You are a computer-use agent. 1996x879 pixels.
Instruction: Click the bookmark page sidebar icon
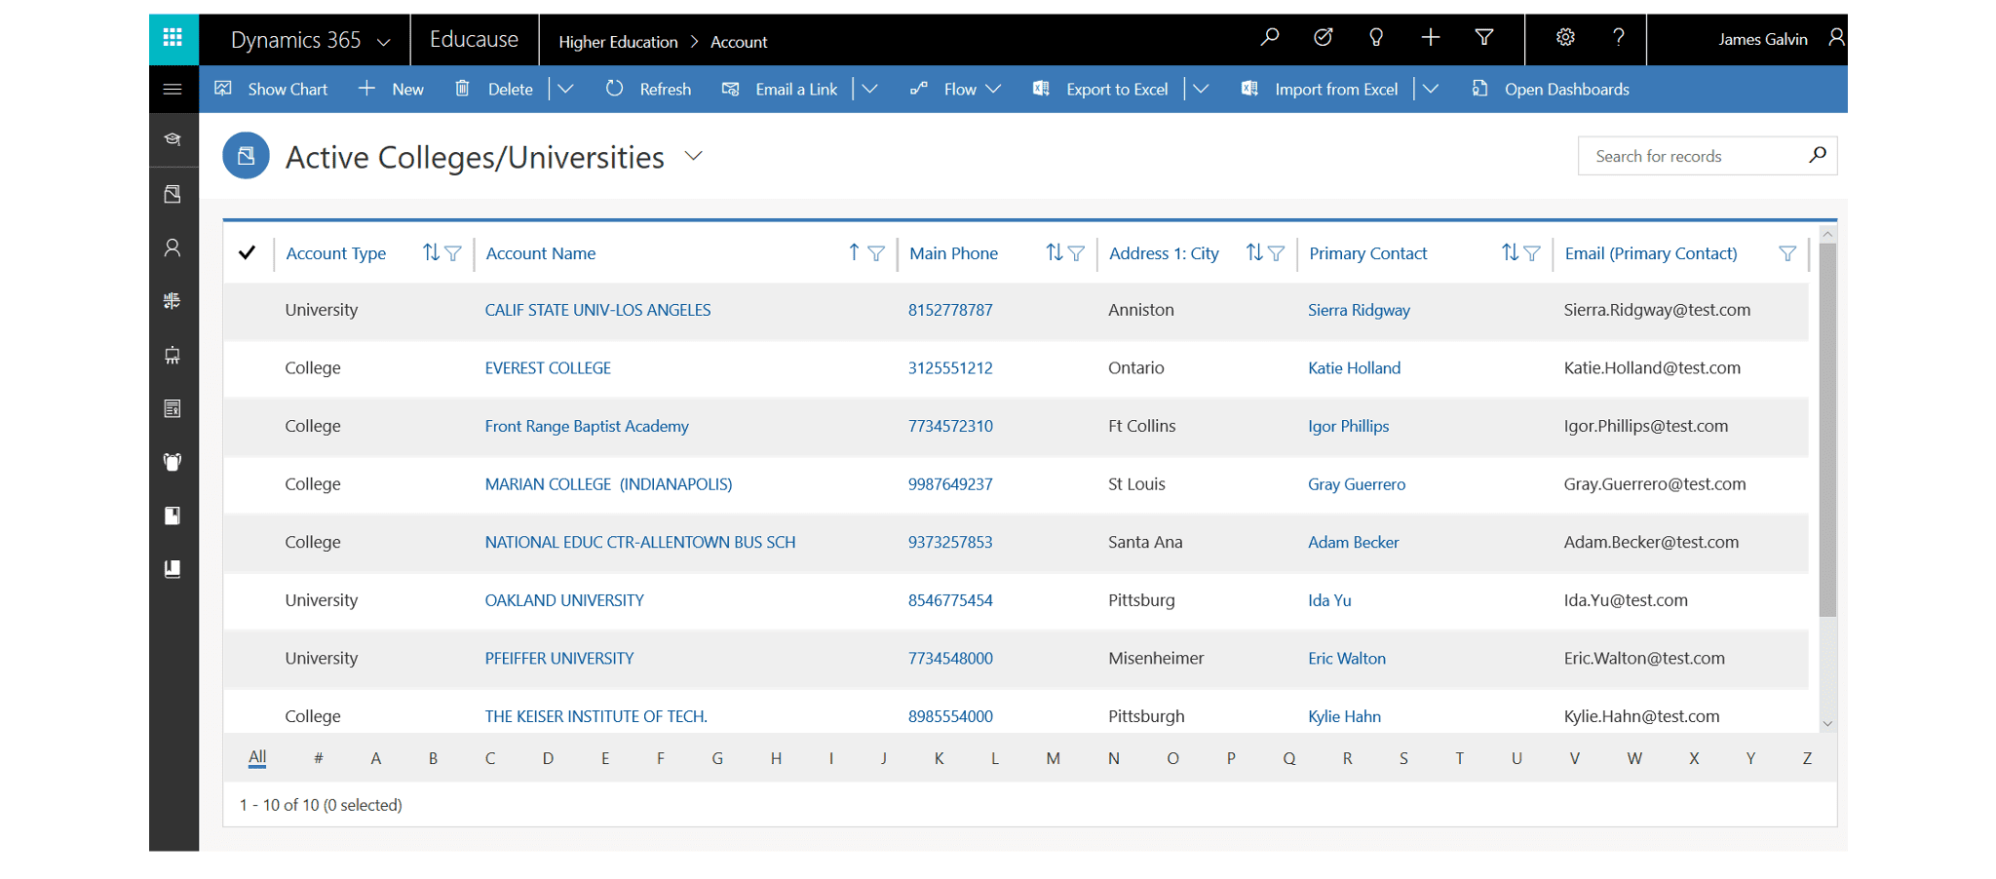point(173,516)
